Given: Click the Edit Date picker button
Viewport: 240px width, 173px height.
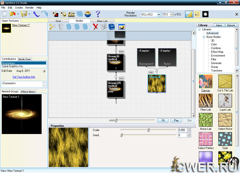Looking at the screenshot, I should tap(44, 71).
